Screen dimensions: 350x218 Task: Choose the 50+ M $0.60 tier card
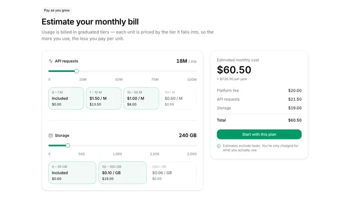(179, 98)
